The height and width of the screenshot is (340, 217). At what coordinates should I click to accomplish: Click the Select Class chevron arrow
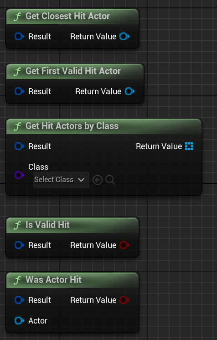[81, 180]
